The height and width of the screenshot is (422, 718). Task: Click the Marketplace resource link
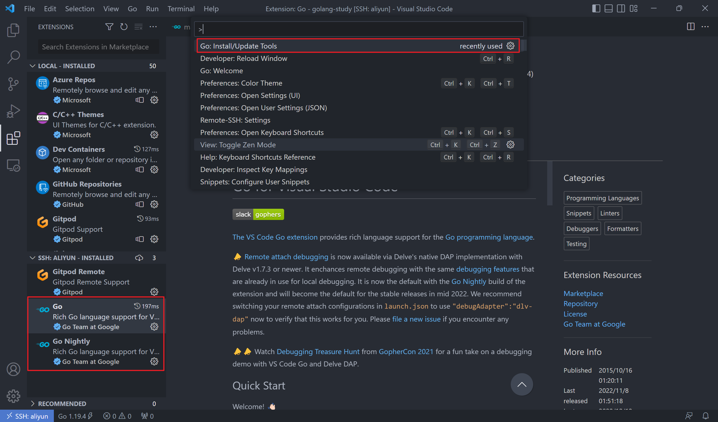[583, 293]
